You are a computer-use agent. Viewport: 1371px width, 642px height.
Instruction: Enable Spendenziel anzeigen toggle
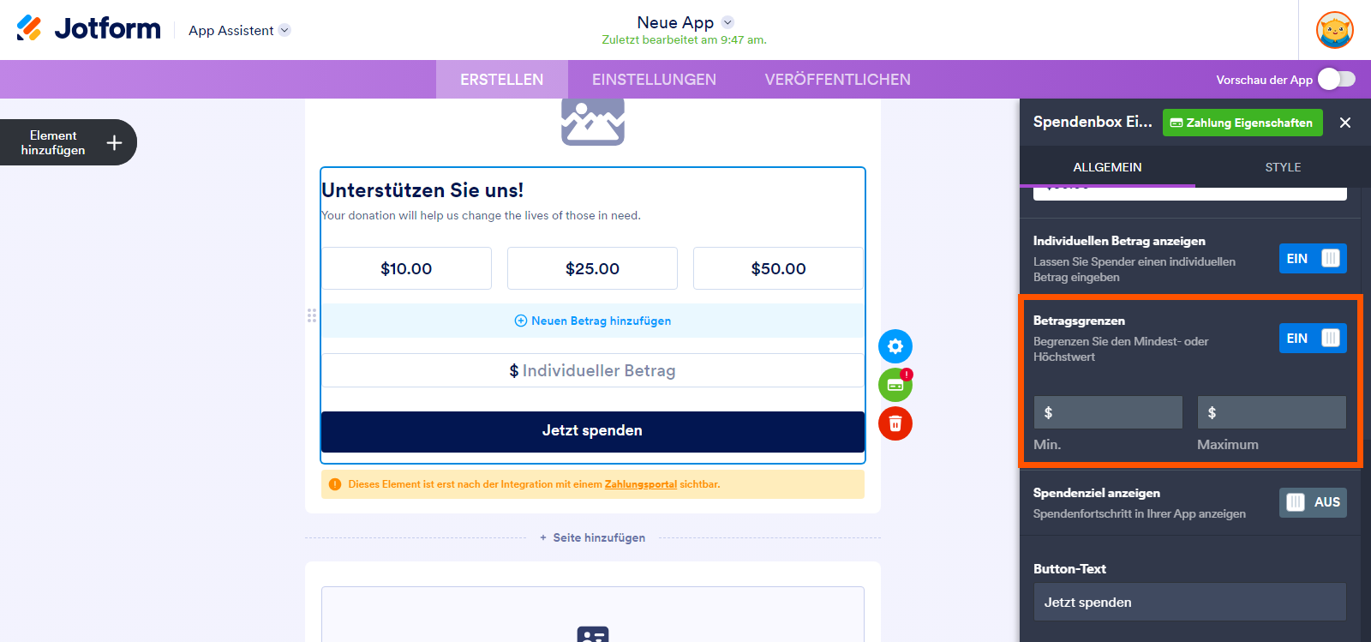click(x=1312, y=502)
